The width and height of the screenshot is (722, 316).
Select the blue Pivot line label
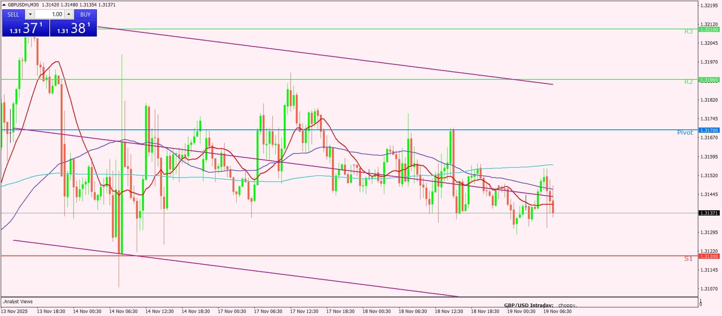point(685,132)
